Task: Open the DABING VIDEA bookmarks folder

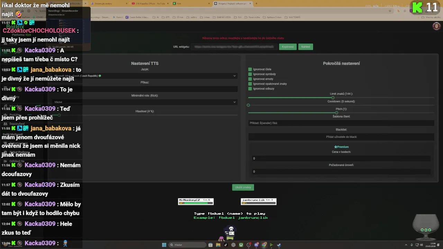Action: click(x=222, y=17)
